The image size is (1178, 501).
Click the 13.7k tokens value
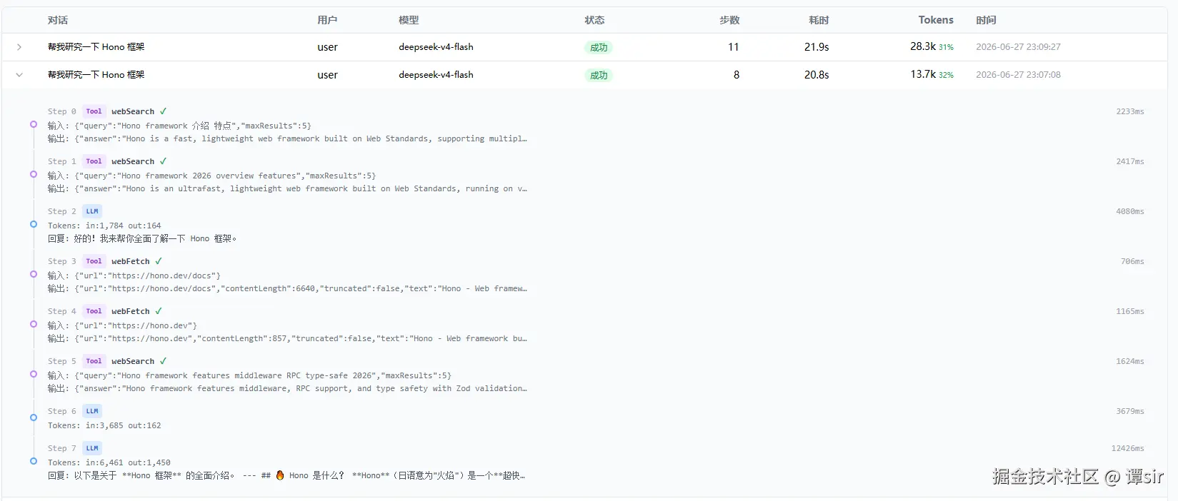coord(923,74)
